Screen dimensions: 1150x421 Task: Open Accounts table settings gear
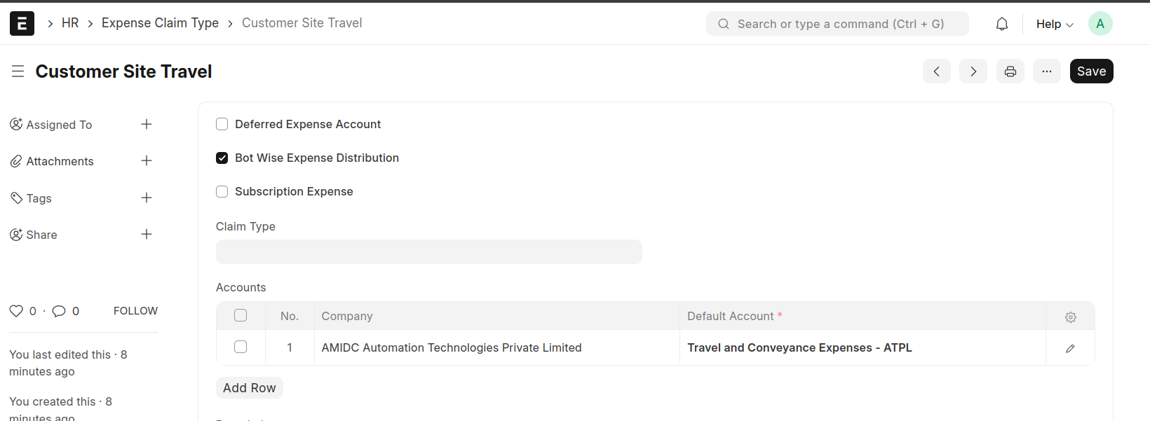(1070, 317)
